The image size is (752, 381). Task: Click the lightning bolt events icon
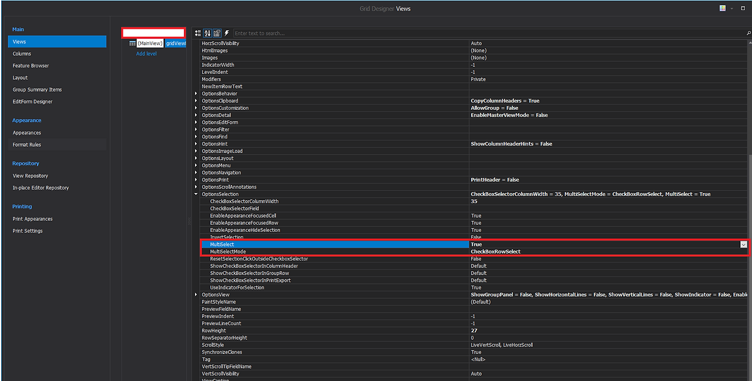[226, 33]
